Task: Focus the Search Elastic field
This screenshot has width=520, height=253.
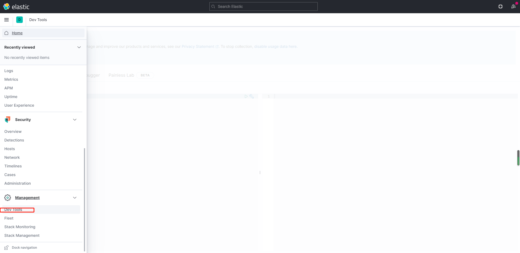Action: pyautogui.click(x=263, y=6)
